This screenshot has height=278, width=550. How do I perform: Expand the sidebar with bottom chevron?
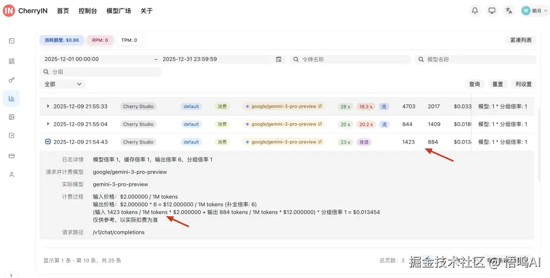point(11,275)
